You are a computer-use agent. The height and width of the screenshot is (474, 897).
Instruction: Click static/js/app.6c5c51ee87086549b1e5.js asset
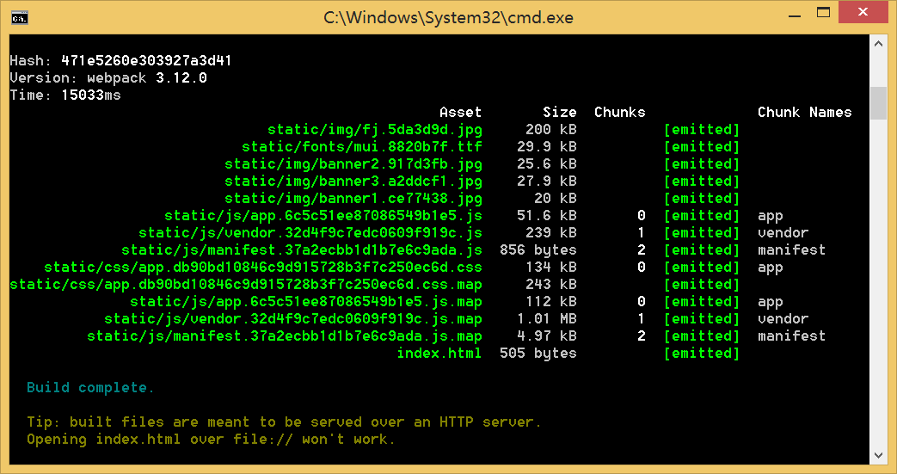(323, 215)
